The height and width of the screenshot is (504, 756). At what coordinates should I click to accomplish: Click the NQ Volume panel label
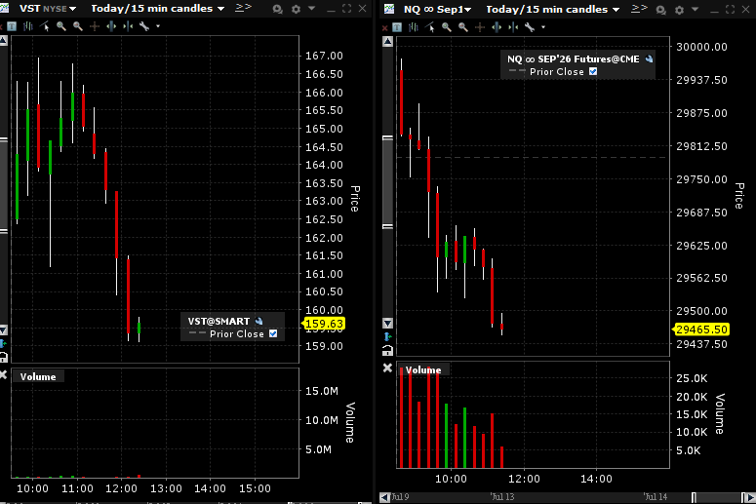click(x=423, y=370)
